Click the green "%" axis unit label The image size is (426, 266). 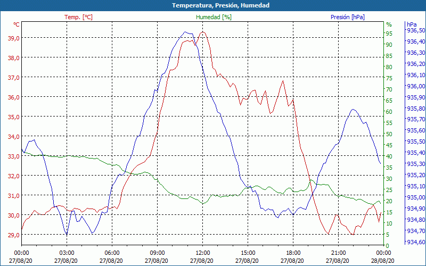(389, 24)
